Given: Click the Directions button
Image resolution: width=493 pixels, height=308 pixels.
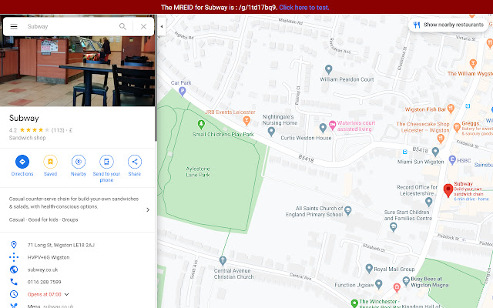Looking at the screenshot, I should pos(22,162).
